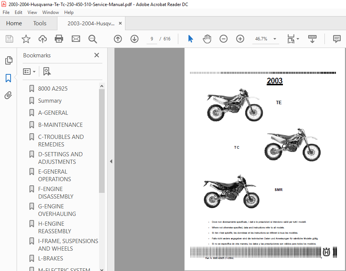Open D-SETTINGS AND ADJUSTMENTS bookmark
This screenshot has width=346, height=271.
60,158
